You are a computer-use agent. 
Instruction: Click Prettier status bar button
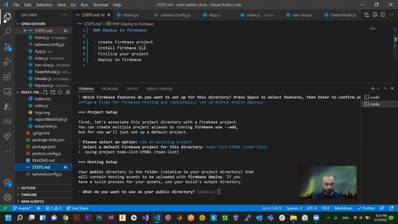[366, 208]
